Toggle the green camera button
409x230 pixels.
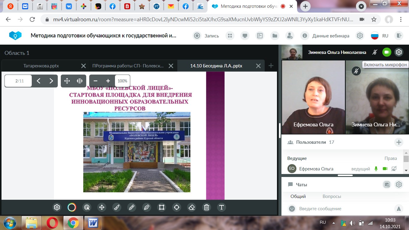[387, 52]
